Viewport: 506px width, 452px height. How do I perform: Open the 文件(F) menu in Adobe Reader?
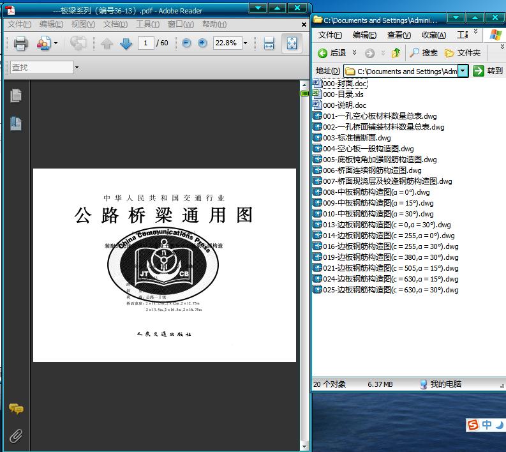tap(19, 24)
